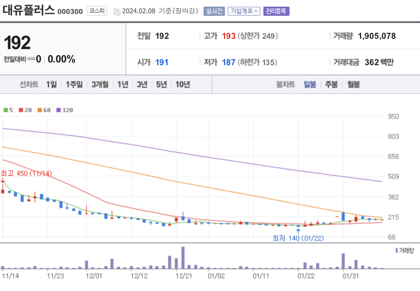Click the 상한가 249 upper limit text

tap(258, 36)
